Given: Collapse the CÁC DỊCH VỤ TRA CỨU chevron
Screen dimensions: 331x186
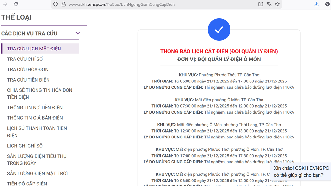Looking at the screenshot, I should click(77, 33).
